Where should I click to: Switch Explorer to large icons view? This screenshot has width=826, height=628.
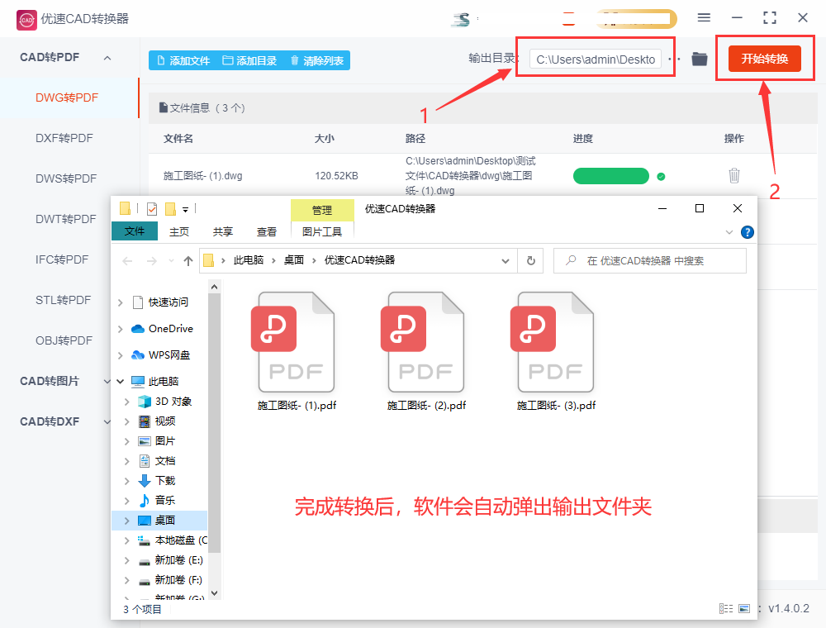[x=744, y=608]
